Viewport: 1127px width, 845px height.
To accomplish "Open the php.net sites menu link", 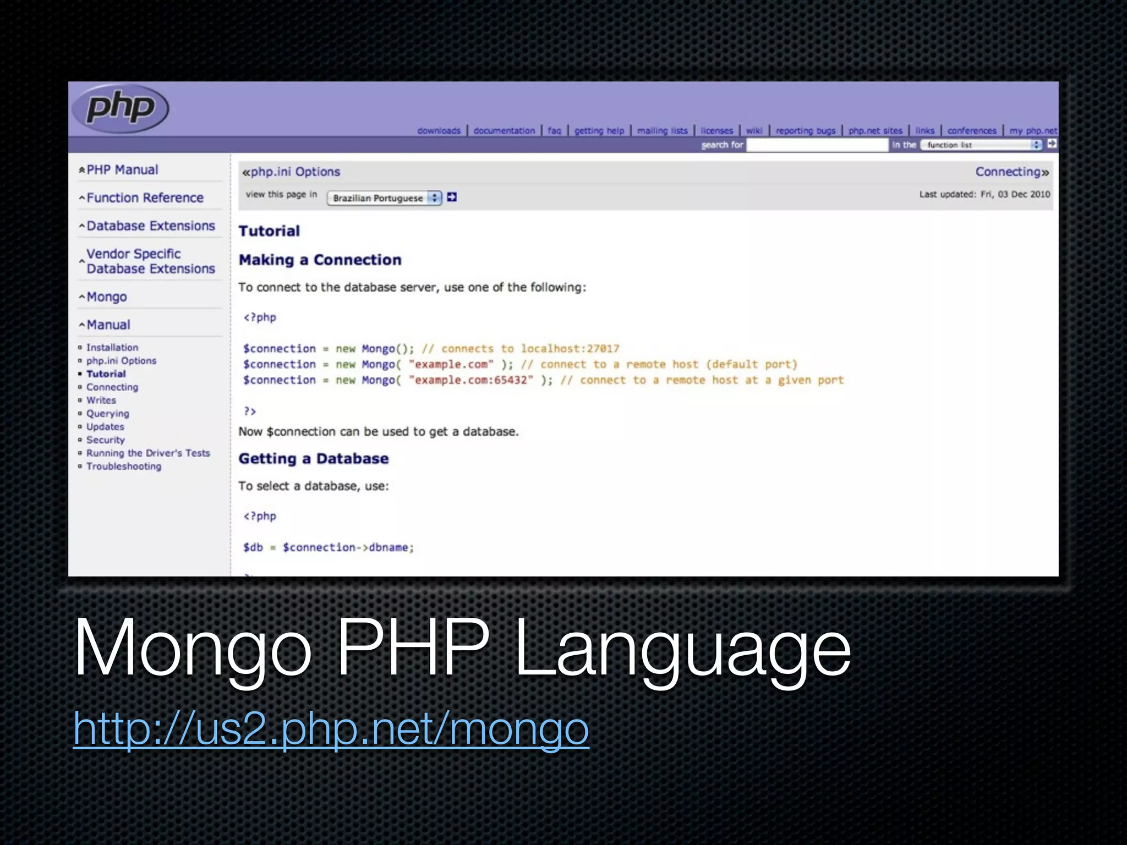I will [875, 131].
